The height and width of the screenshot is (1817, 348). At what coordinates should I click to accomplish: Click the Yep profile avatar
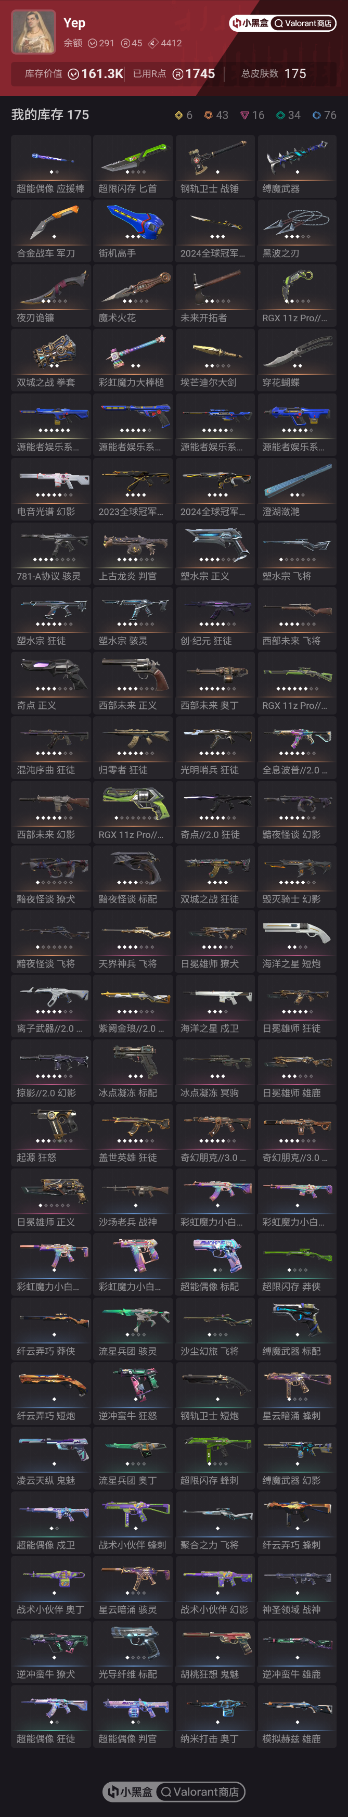[33, 32]
